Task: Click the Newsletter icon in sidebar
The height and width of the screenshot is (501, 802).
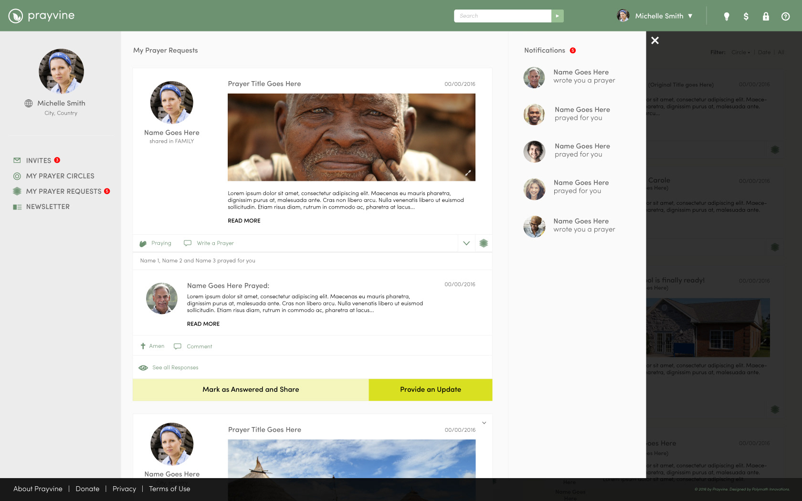Action: (x=17, y=207)
